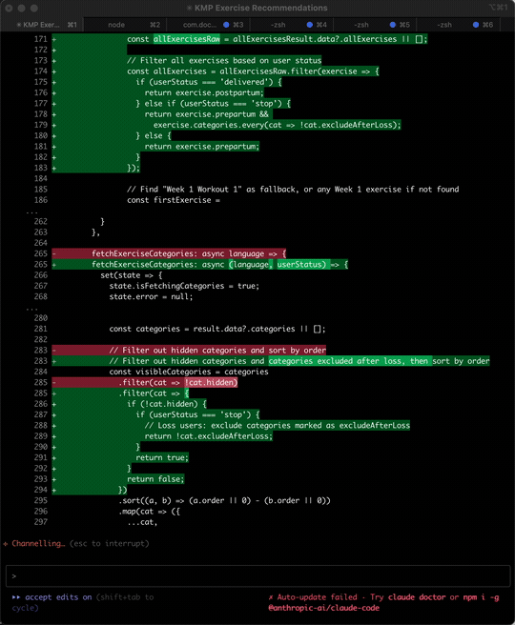Viewport: 515px width, 625px height.
Task: Click the .map(cat => ({ line 296
Action: point(149,512)
